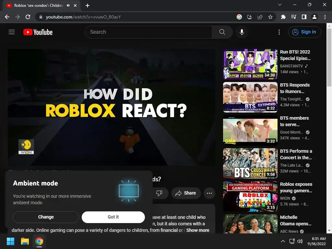Click WION channel name in sidebar
The image size is (332, 249).
285,198
